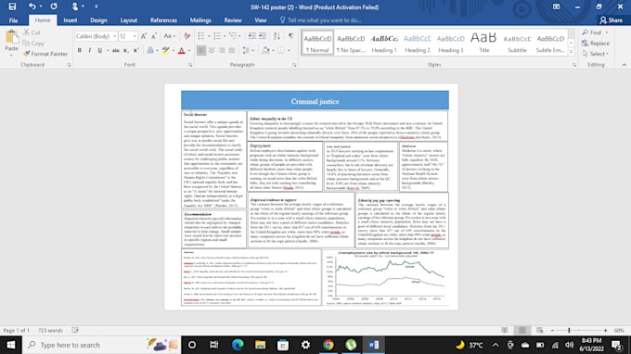The height and width of the screenshot is (354, 631).
Task: Apply strikethrough to text
Action: tap(115, 50)
